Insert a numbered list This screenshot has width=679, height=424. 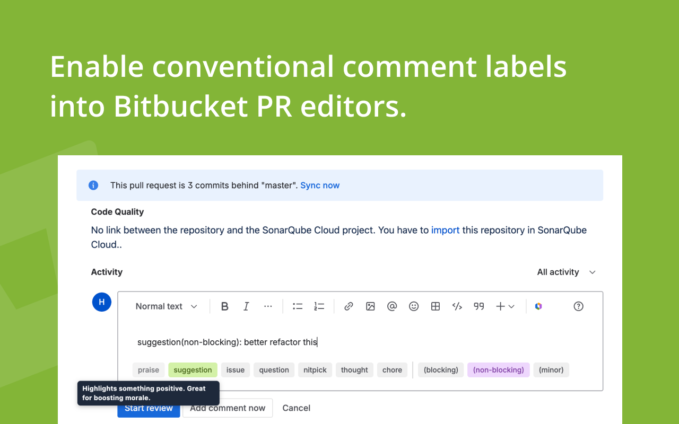(x=319, y=306)
